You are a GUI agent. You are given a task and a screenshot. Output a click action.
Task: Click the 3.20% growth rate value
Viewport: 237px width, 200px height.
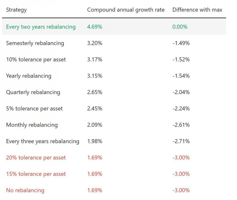pyautogui.click(x=95, y=43)
